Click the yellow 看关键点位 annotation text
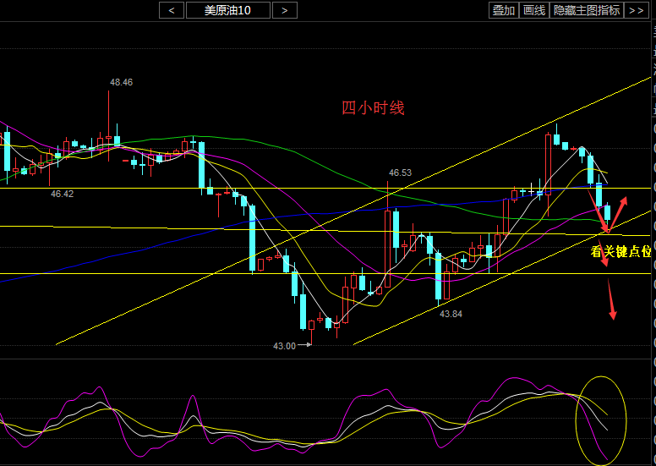The image size is (656, 466). pyautogui.click(x=621, y=251)
